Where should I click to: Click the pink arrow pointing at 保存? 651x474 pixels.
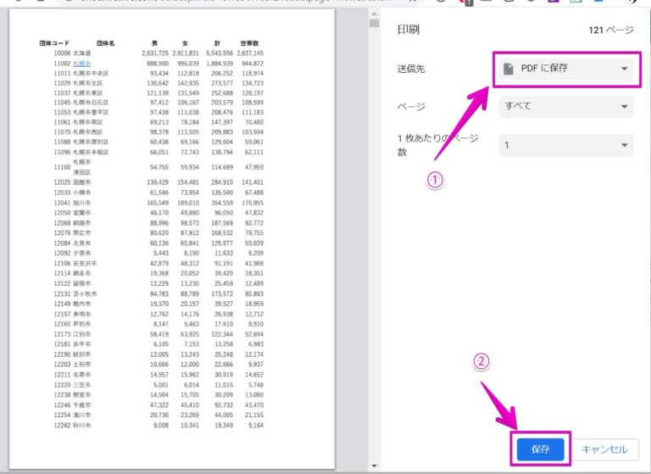500,407
